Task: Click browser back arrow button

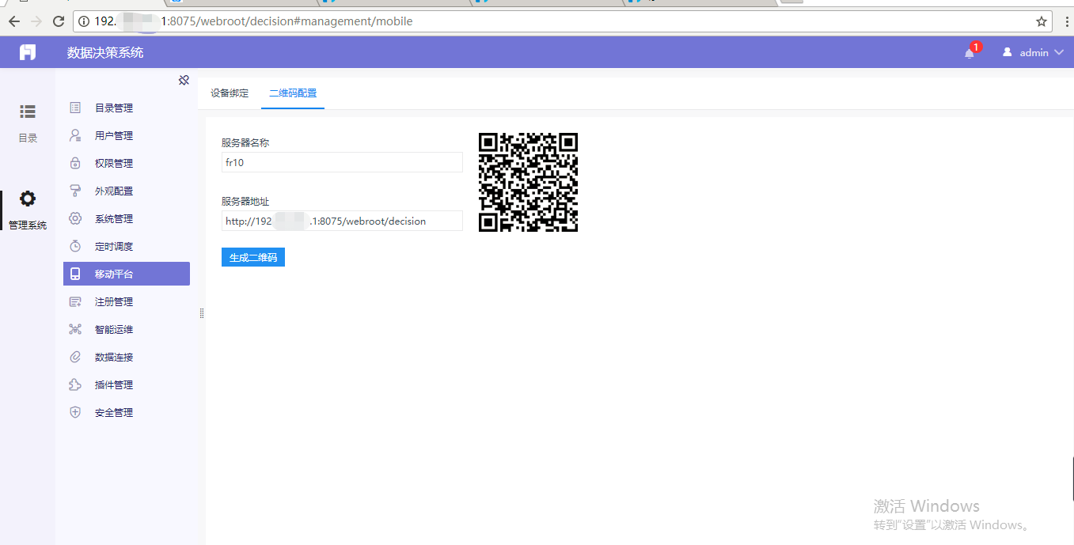Action: coord(13,21)
